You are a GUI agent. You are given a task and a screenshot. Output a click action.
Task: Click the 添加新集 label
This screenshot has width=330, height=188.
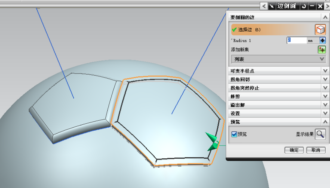tap(240, 49)
